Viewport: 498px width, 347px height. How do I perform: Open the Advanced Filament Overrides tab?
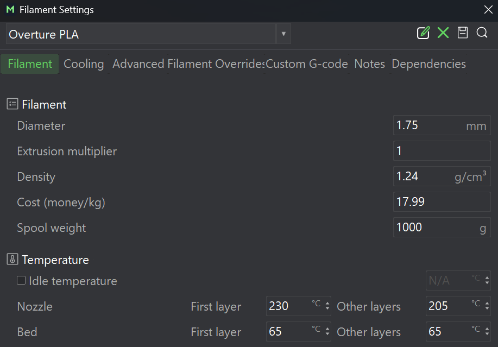click(188, 64)
